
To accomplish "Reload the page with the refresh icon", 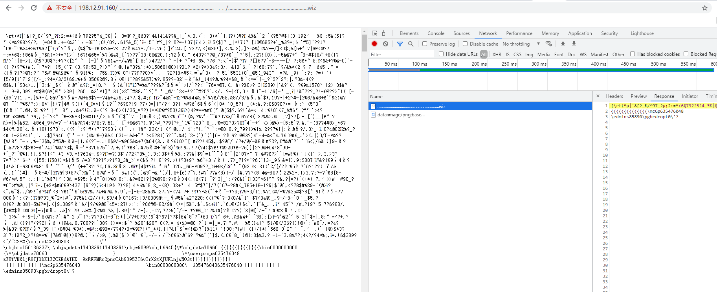I will click(x=34, y=8).
